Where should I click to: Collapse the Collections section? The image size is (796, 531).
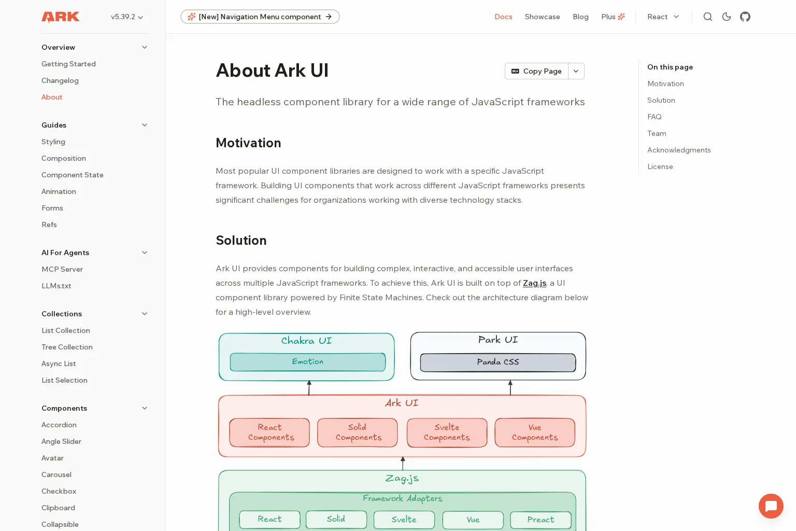(x=145, y=314)
